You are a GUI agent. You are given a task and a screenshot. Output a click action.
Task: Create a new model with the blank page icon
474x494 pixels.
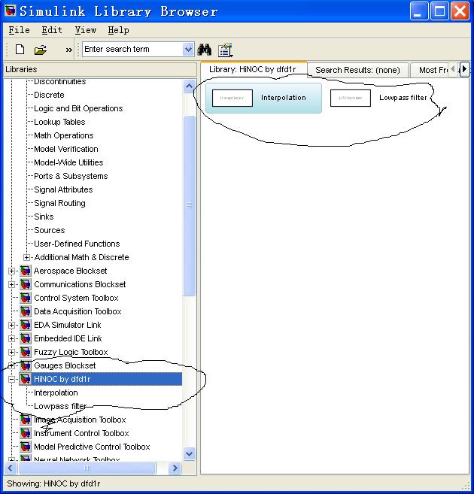pyautogui.click(x=20, y=50)
